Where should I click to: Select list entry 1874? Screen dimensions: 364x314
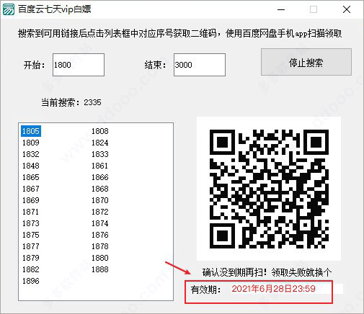point(100,223)
